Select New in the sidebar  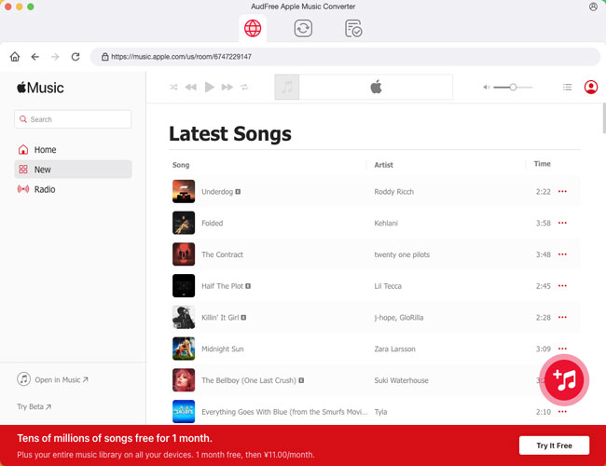tap(73, 170)
